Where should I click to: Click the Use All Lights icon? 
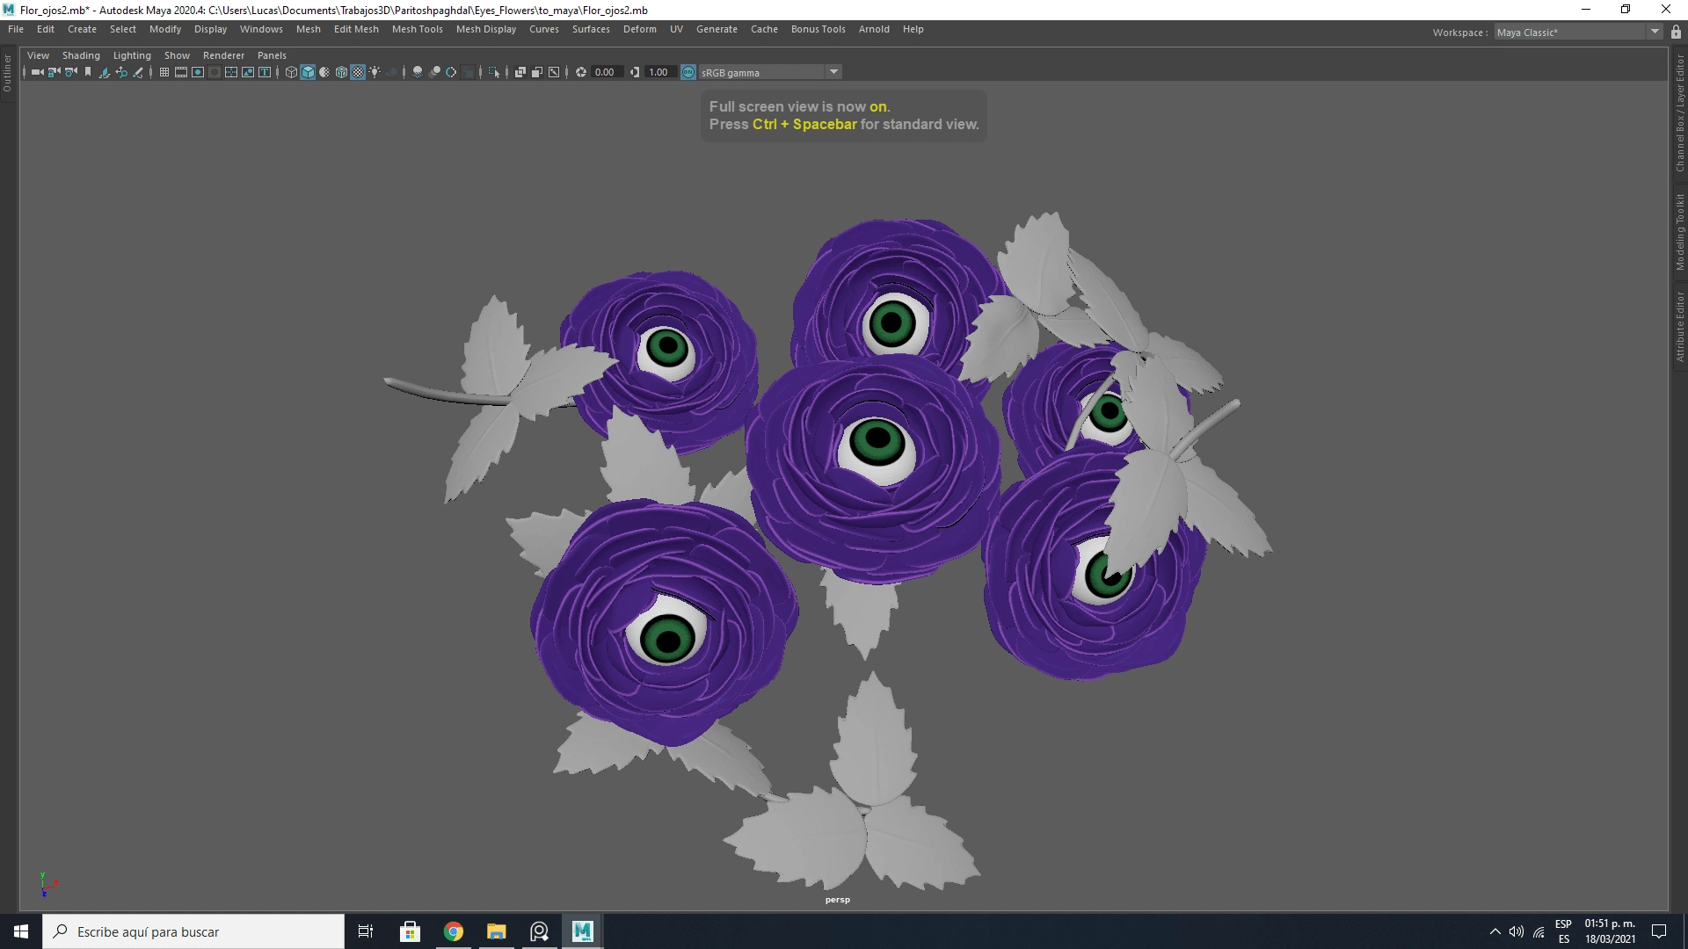coord(375,72)
